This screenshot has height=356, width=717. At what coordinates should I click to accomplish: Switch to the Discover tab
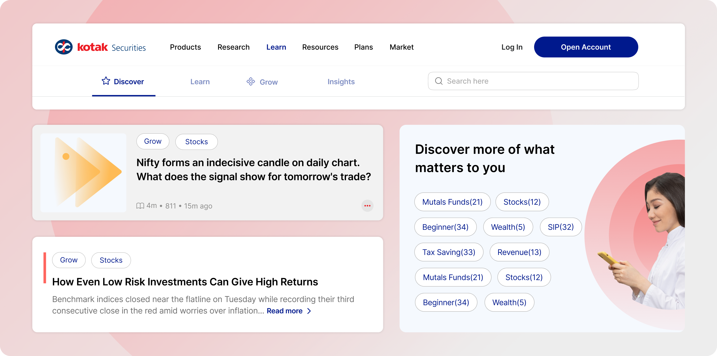(123, 82)
